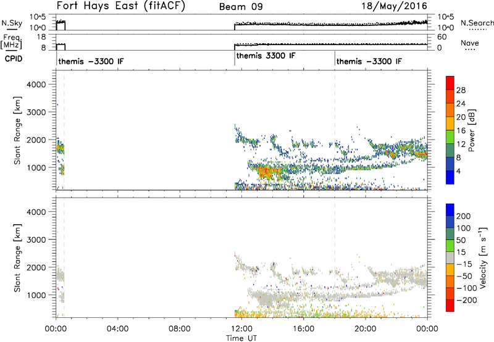
Task: Select the 'themis 3300 IF' CPID label
Action: click(266, 56)
